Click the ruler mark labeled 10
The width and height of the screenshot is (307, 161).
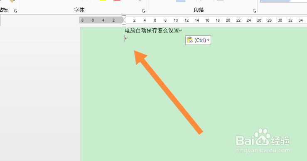[x=176, y=20]
